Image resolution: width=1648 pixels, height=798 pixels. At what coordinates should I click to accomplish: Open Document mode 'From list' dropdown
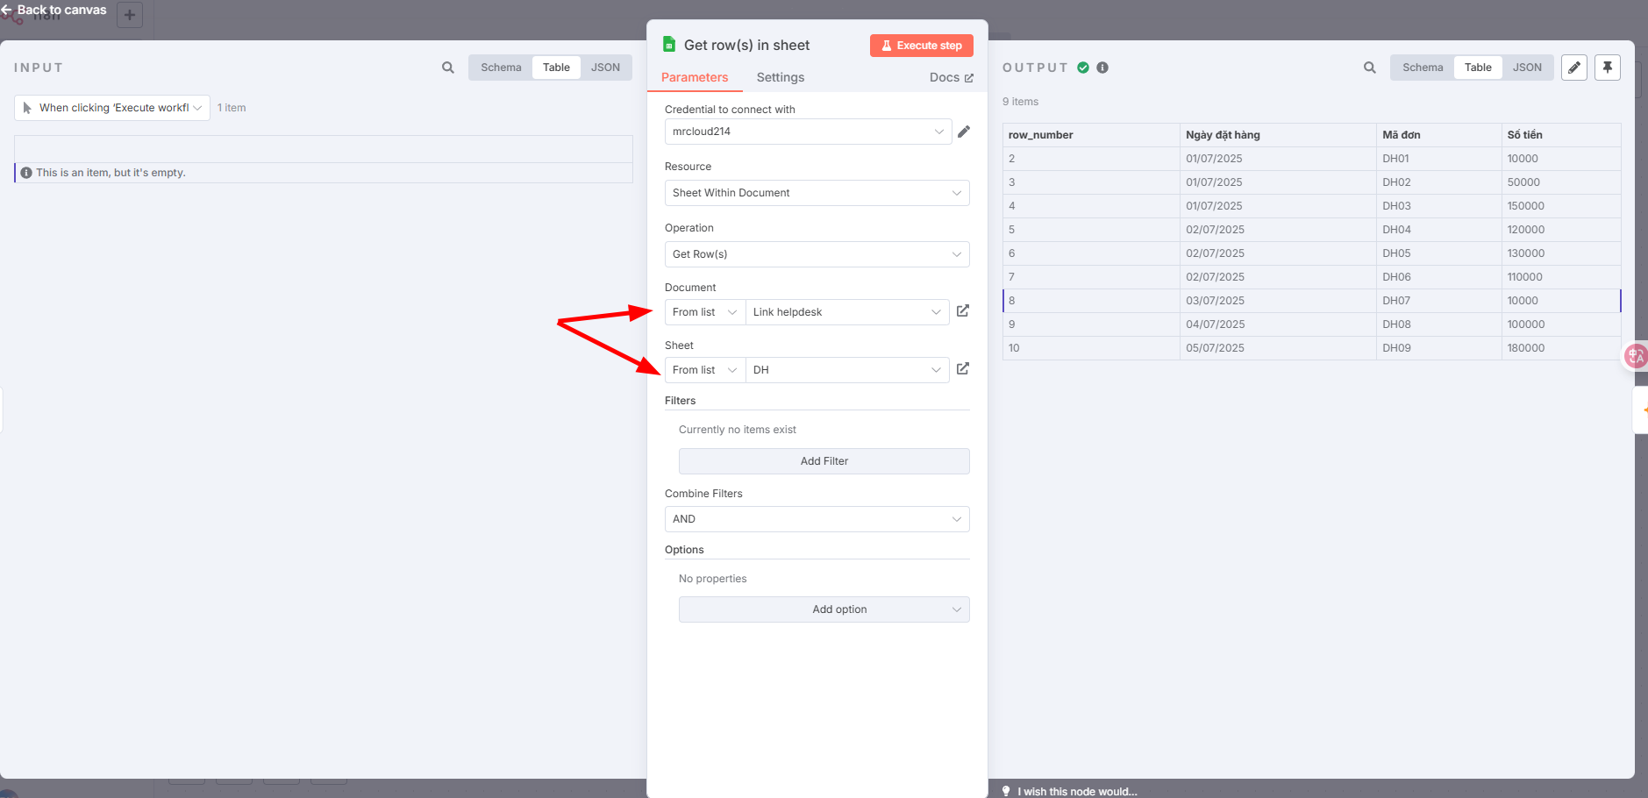[705, 312]
